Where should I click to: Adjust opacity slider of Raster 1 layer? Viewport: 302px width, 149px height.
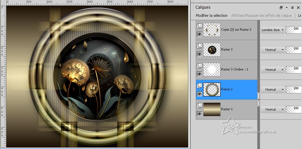coord(294,110)
